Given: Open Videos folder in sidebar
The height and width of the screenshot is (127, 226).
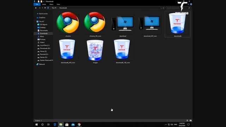Looking at the screenshot, I should pyautogui.click(x=42, y=42).
